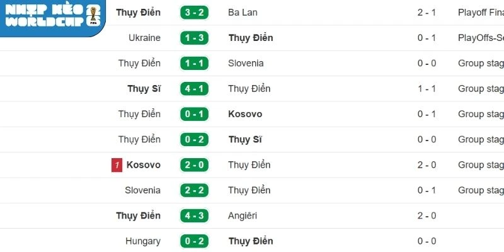
Task: Open the 4 - 3 score badge
Action: 195,215
